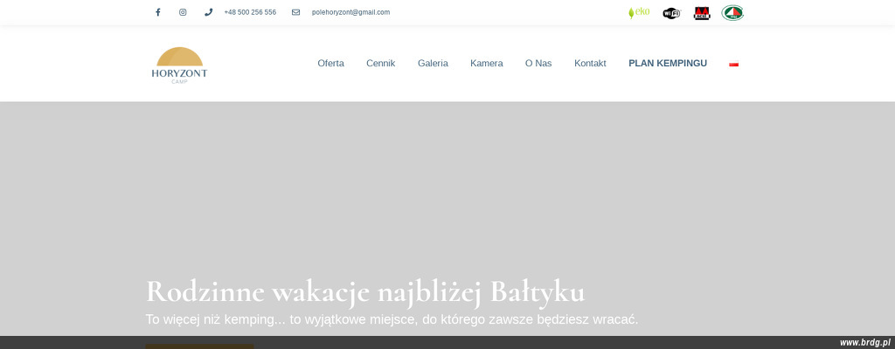This screenshot has height=349, width=895.
Task: Open the Facebook page icon
Action: (158, 12)
